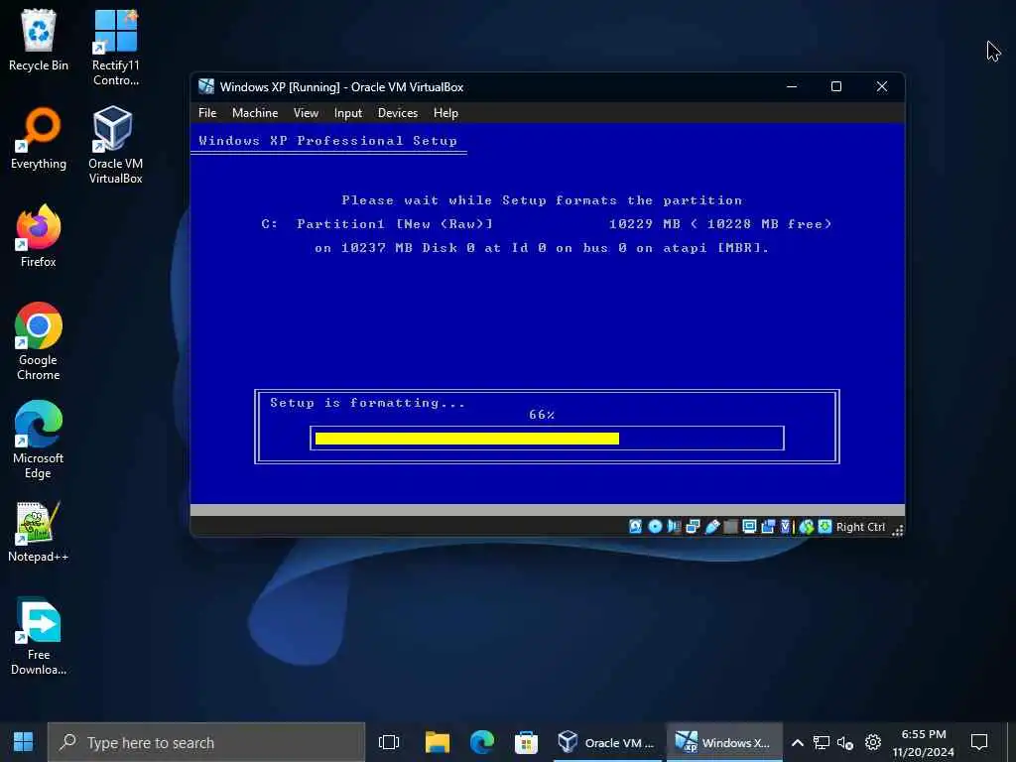Select the Oracle VM VirtualBox desktop shortcut
1016x762 pixels.
coord(115,145)
